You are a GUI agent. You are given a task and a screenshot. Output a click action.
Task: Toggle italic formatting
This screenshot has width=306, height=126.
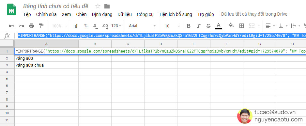198,26
